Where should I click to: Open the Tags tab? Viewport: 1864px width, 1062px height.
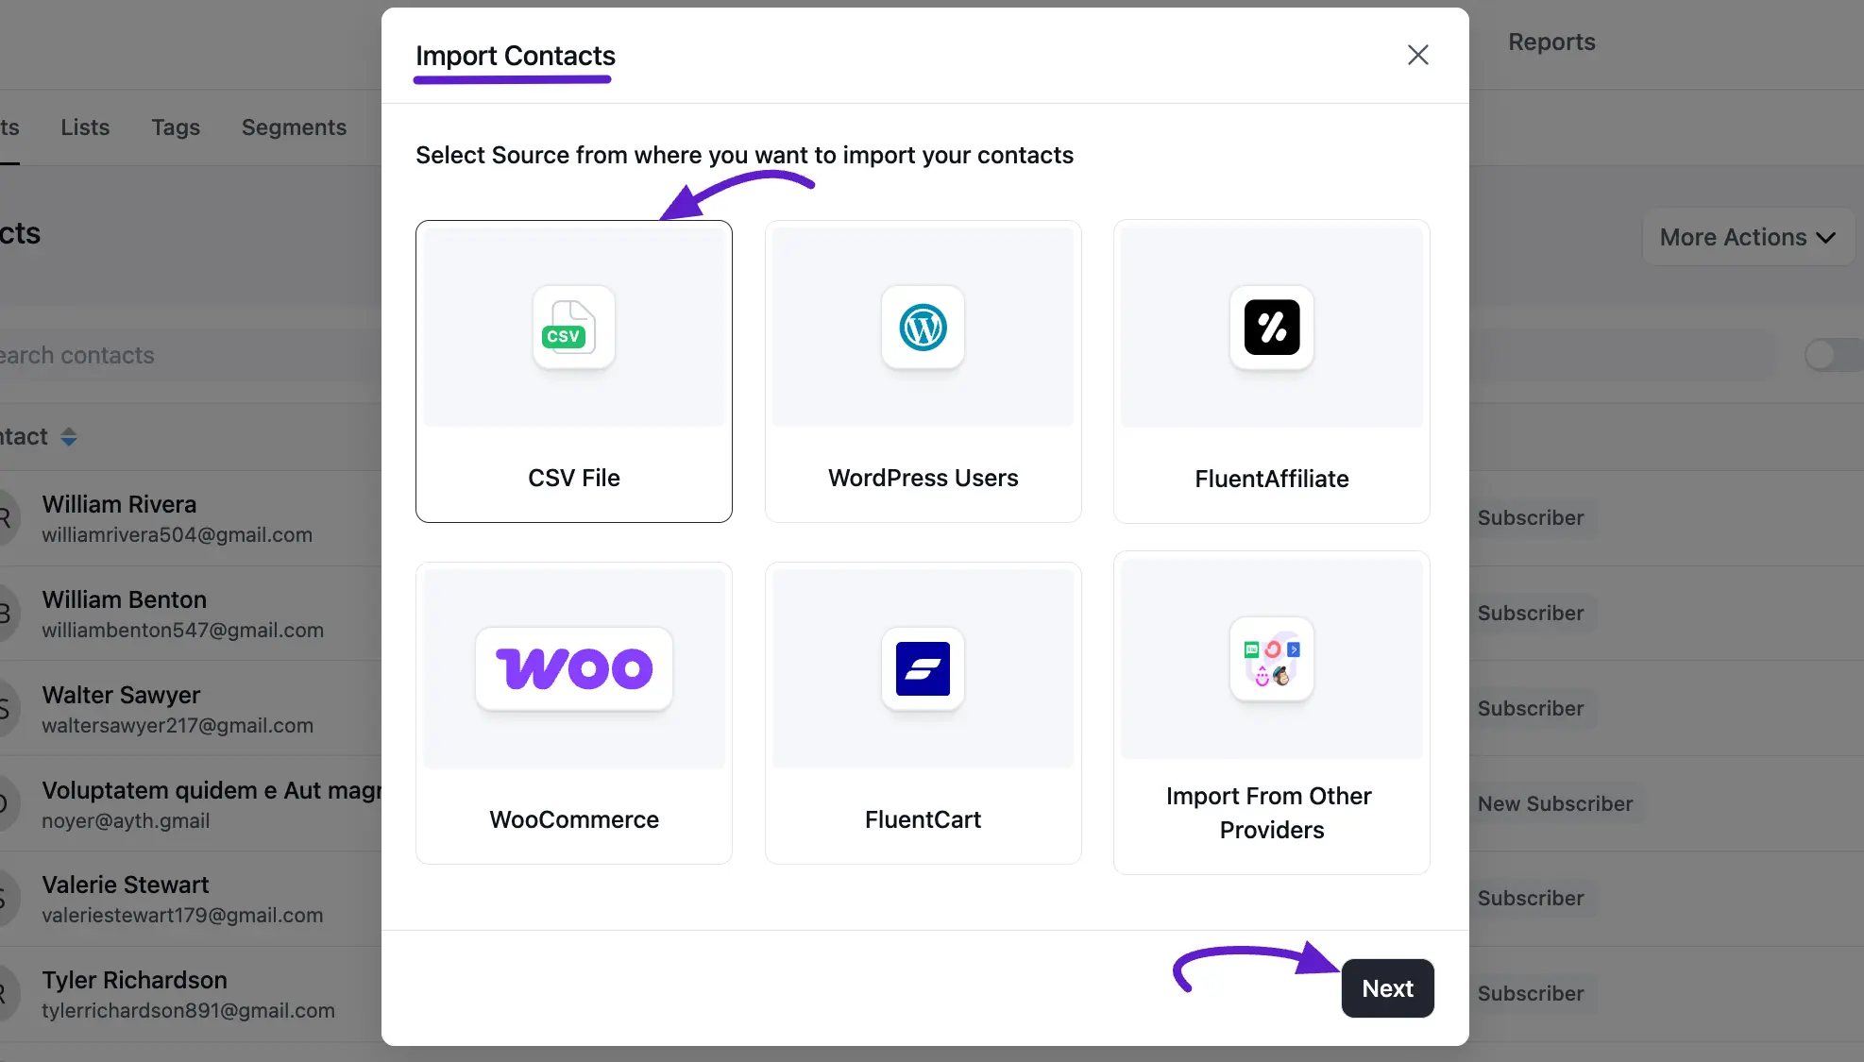click(x=176, y=127)
